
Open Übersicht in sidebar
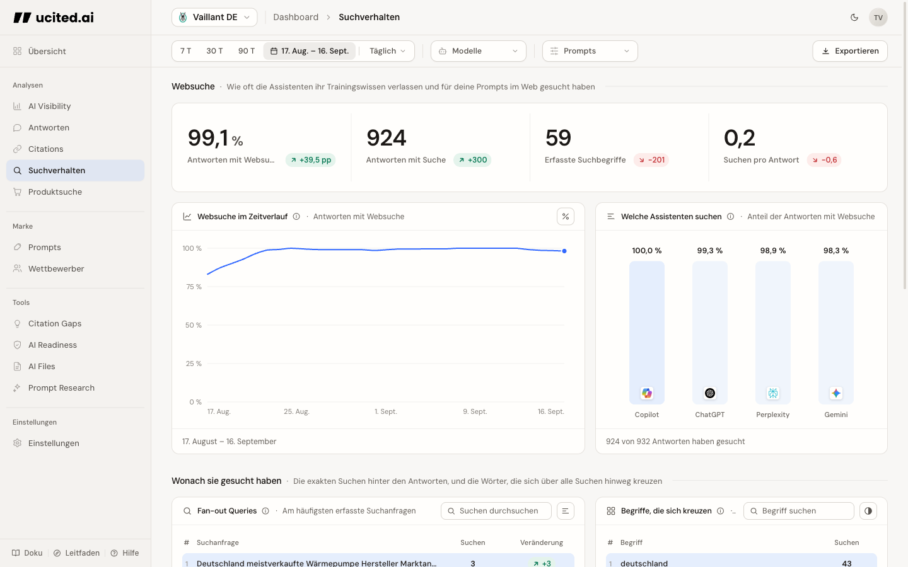pyautogui.click(x=75, y=51)
